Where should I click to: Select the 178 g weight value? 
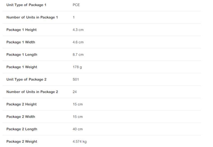[x=77, y=67]
